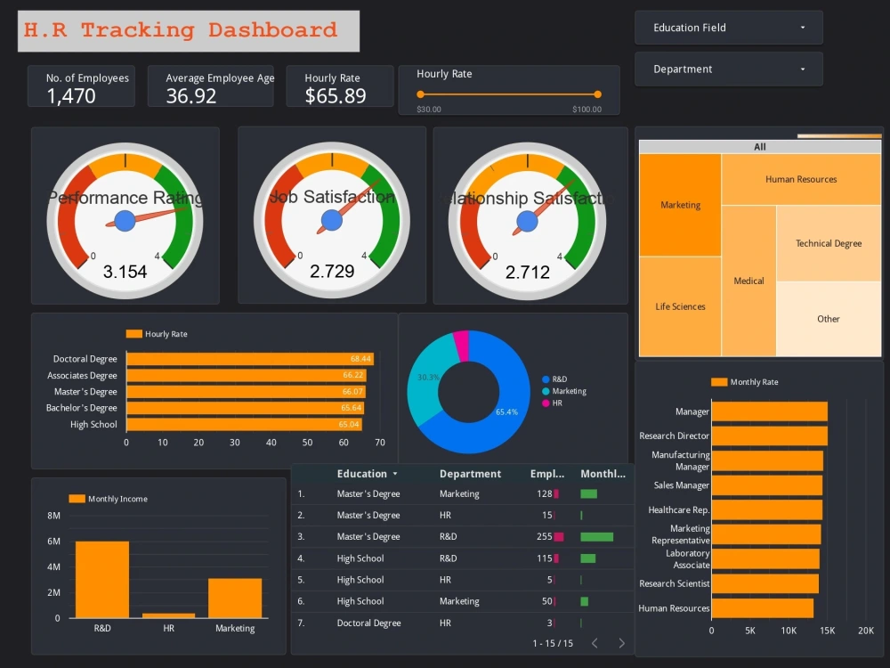Click the Hourly Rate card showing $65.89
This screenshot has height=668, width=890.
coord(340,86)
